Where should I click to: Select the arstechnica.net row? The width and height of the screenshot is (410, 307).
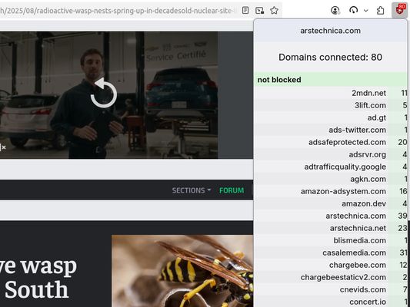point(330,228)
